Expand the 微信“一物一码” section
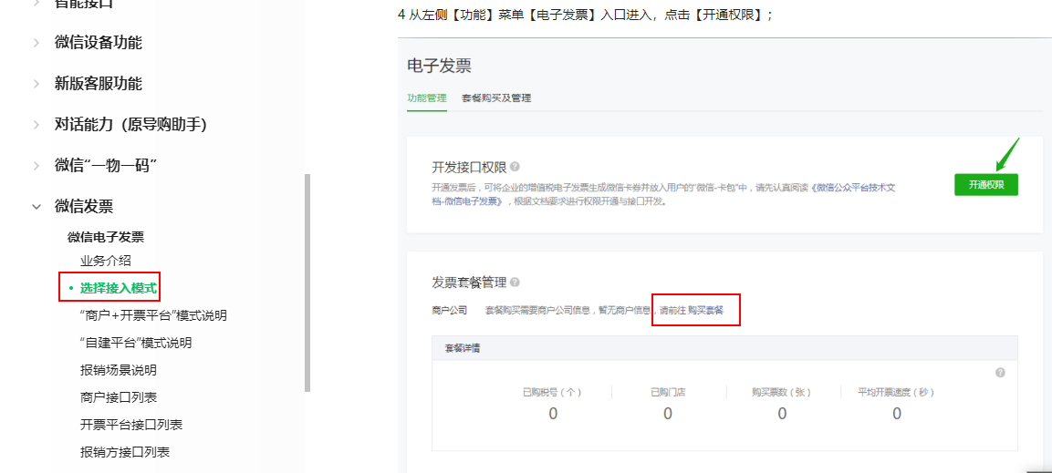Viewport: 1052px width, 473px height. [x=36, y=166]
